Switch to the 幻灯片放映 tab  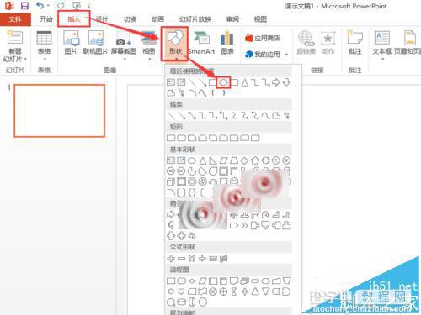click(195, 19)
